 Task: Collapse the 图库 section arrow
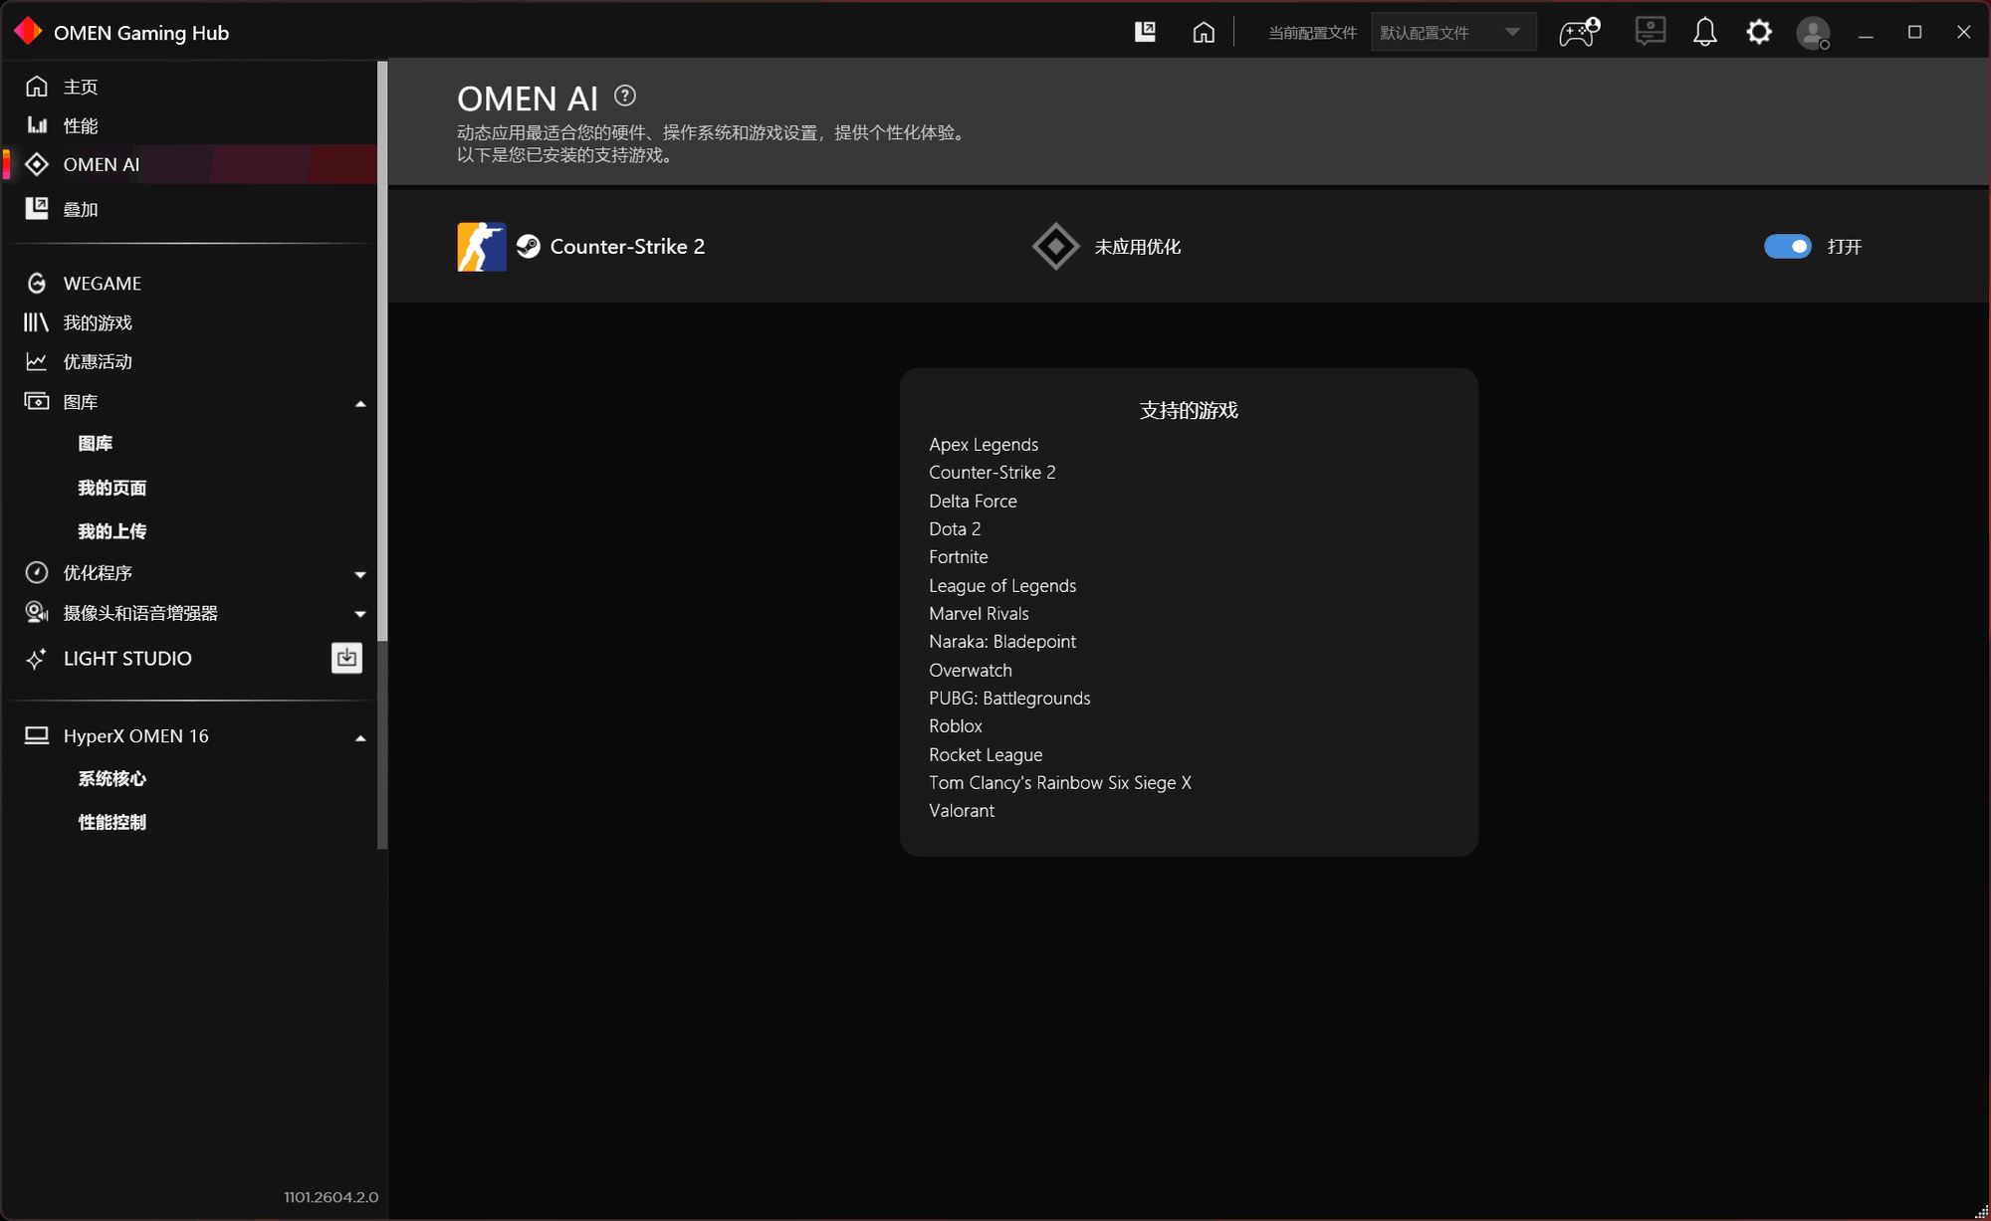pos(360,403)
